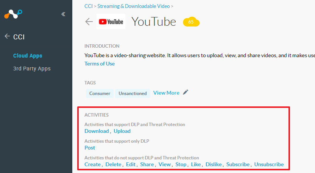315x173 pixels.
Task: Click the yellow cloud score 65 badge
Action: (x=191, y=22)
